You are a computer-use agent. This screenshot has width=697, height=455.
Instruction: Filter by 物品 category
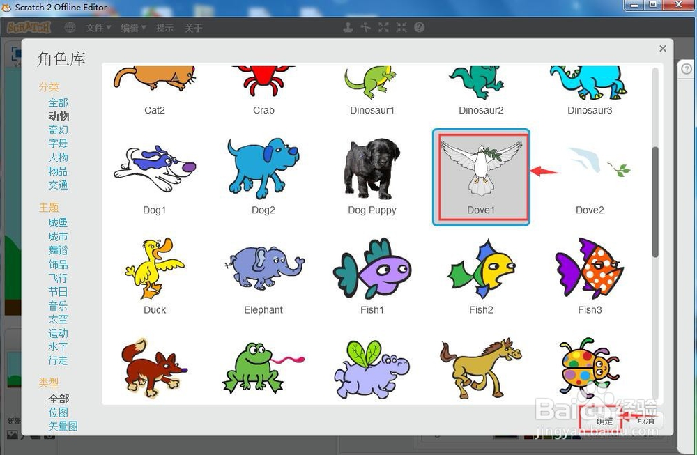(x=59, y=171)
